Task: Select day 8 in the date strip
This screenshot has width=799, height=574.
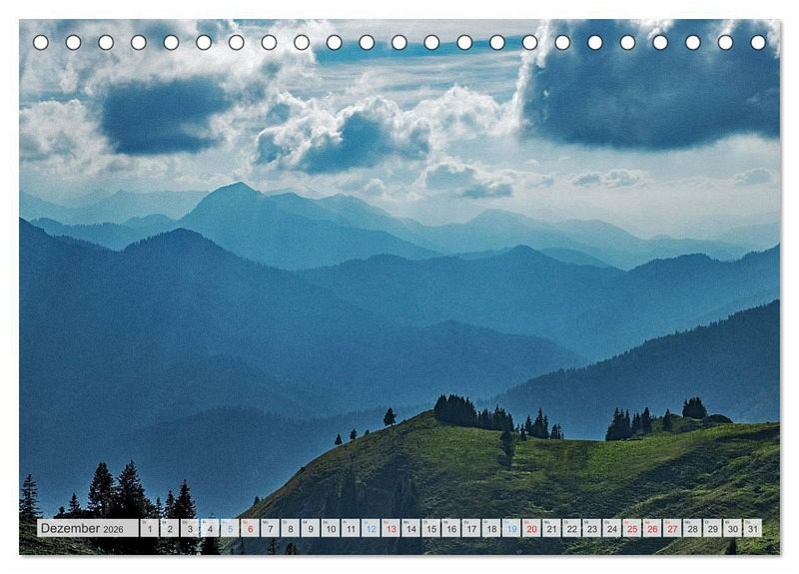Action: [x=291, y=528]
